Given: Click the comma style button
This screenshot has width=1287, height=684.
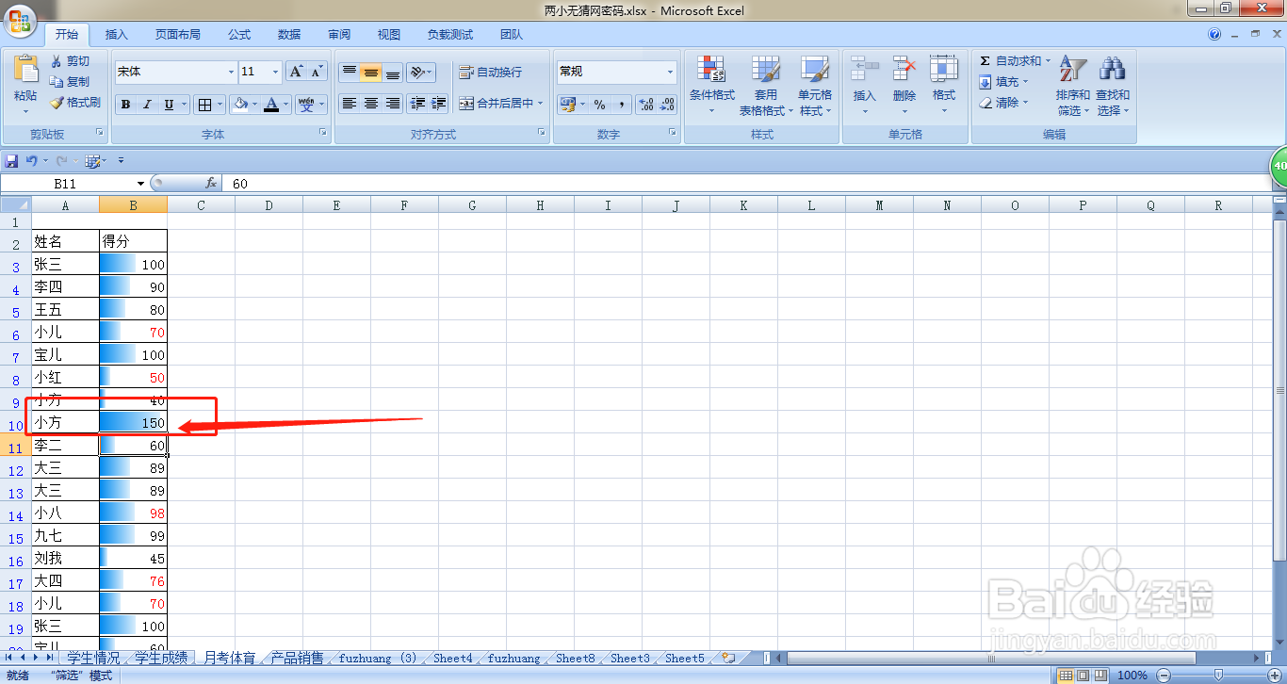Looking at the screenshot, I should [x=622, y=105].
